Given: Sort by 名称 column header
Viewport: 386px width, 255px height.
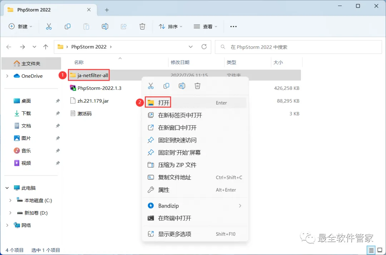Looking at the screenshot, I should pos(79,62).
